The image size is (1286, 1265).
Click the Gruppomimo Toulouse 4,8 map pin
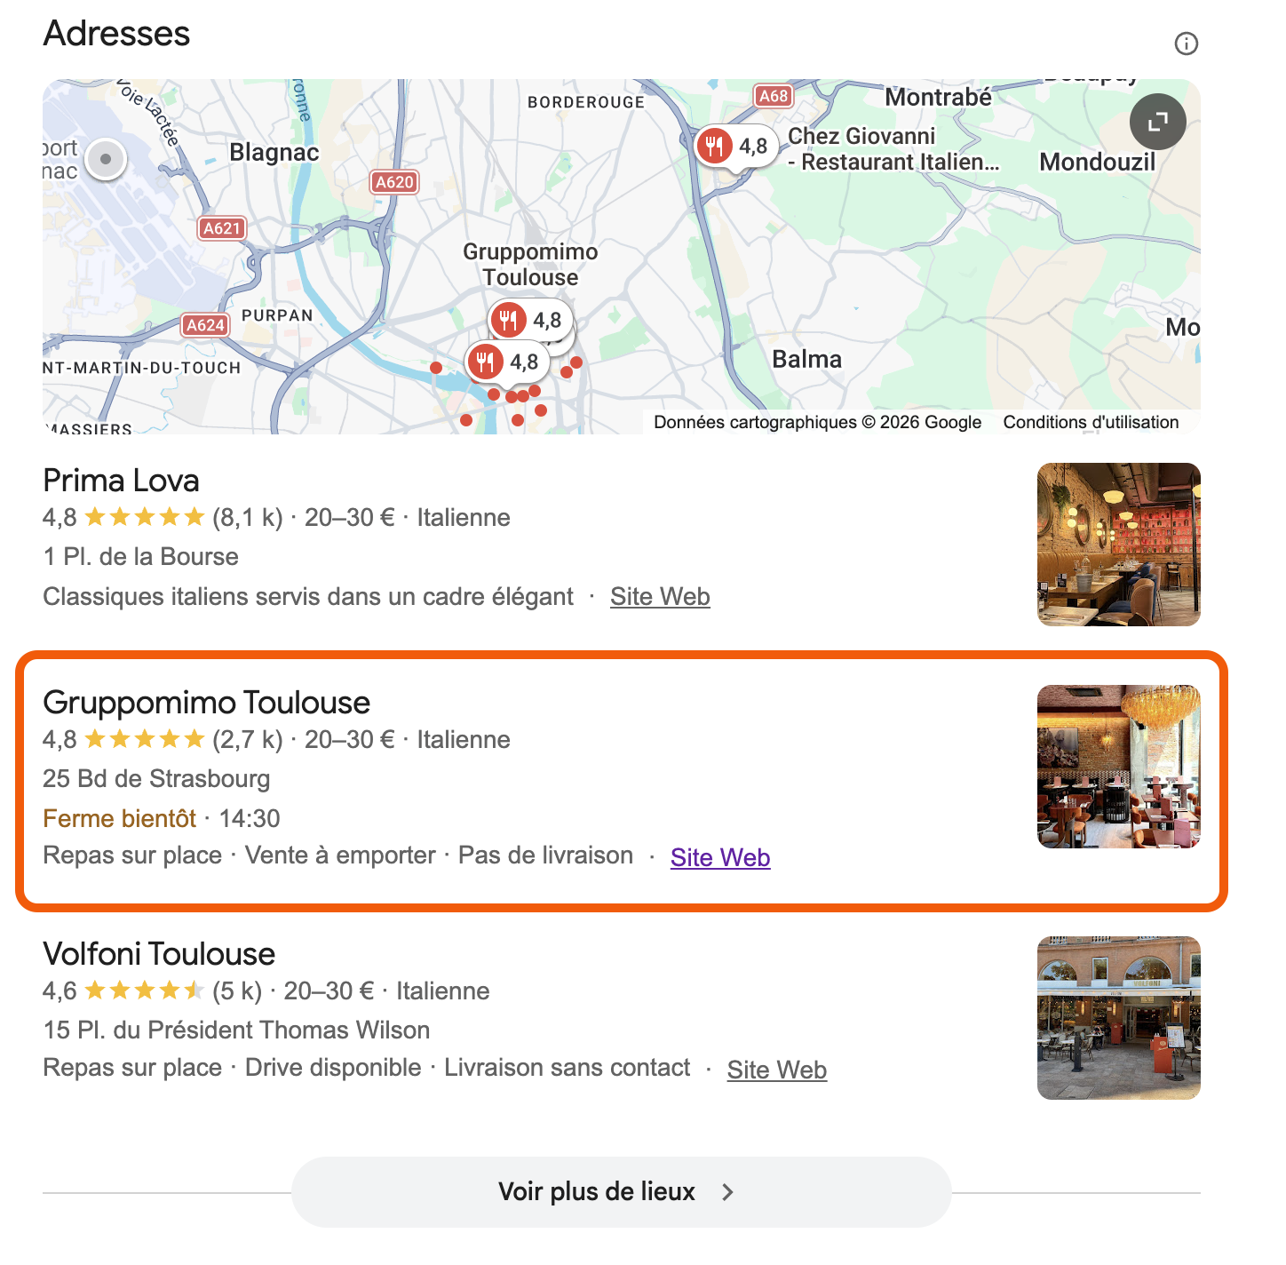click(x=530, y=320)
